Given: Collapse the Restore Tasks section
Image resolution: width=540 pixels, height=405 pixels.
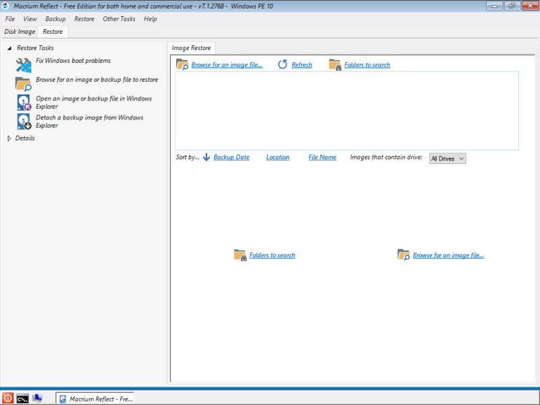Looking at the screenshot, I should tap(9, 49).
